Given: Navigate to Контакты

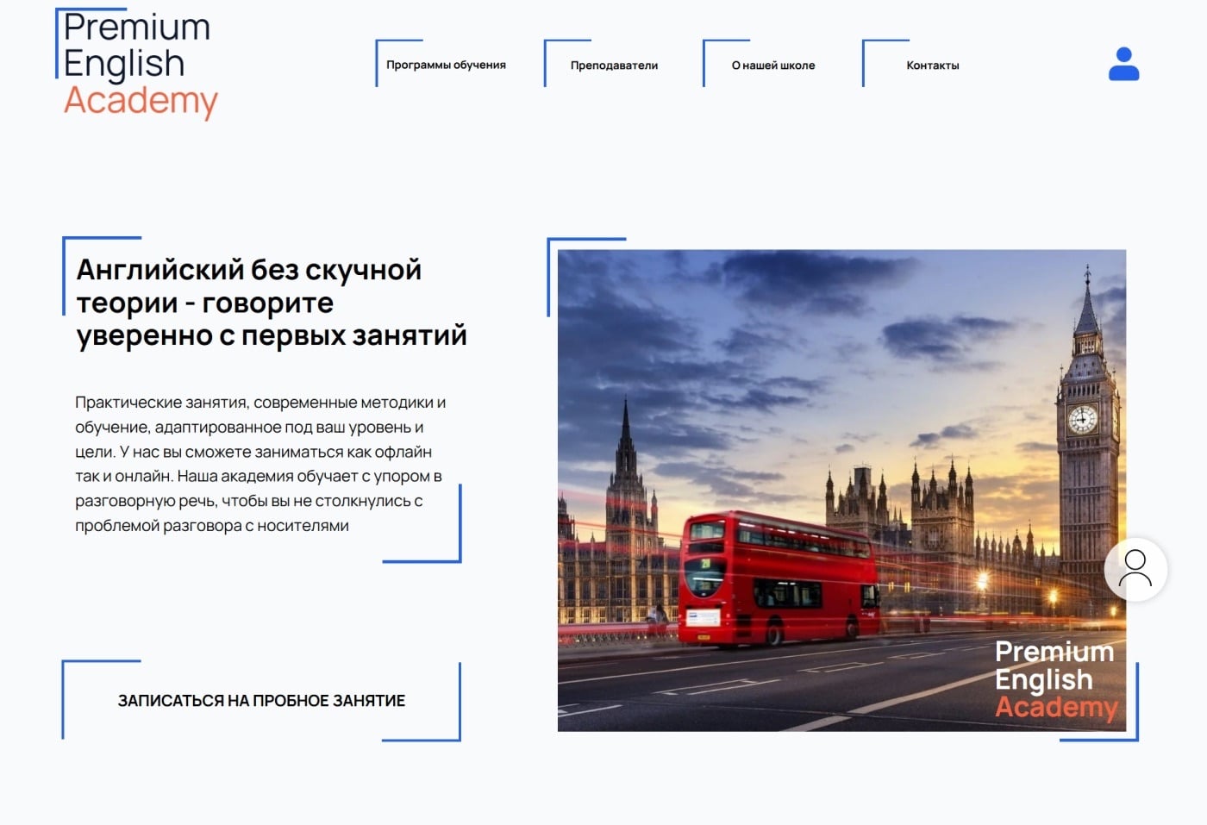Looking at the screenshot, I should (x=932, y=65).
